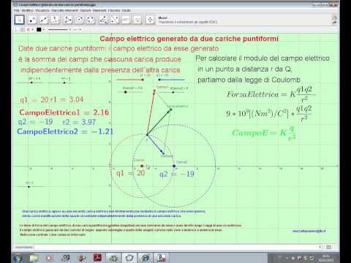Click the black color swatch
This screenshot has width=351, height=263.
pyautogui.click(x=39, y=30)
